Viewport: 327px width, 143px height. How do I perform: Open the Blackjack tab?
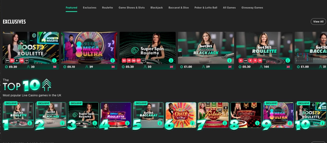pyautogui.click(x=157, y=8)
